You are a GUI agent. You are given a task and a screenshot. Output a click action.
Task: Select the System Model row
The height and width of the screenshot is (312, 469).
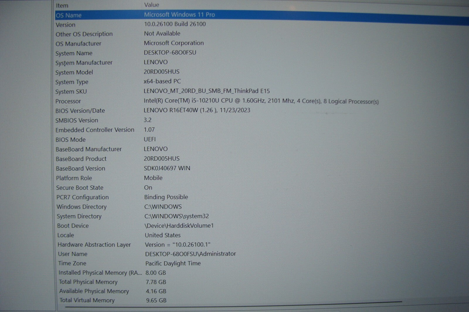74,72
